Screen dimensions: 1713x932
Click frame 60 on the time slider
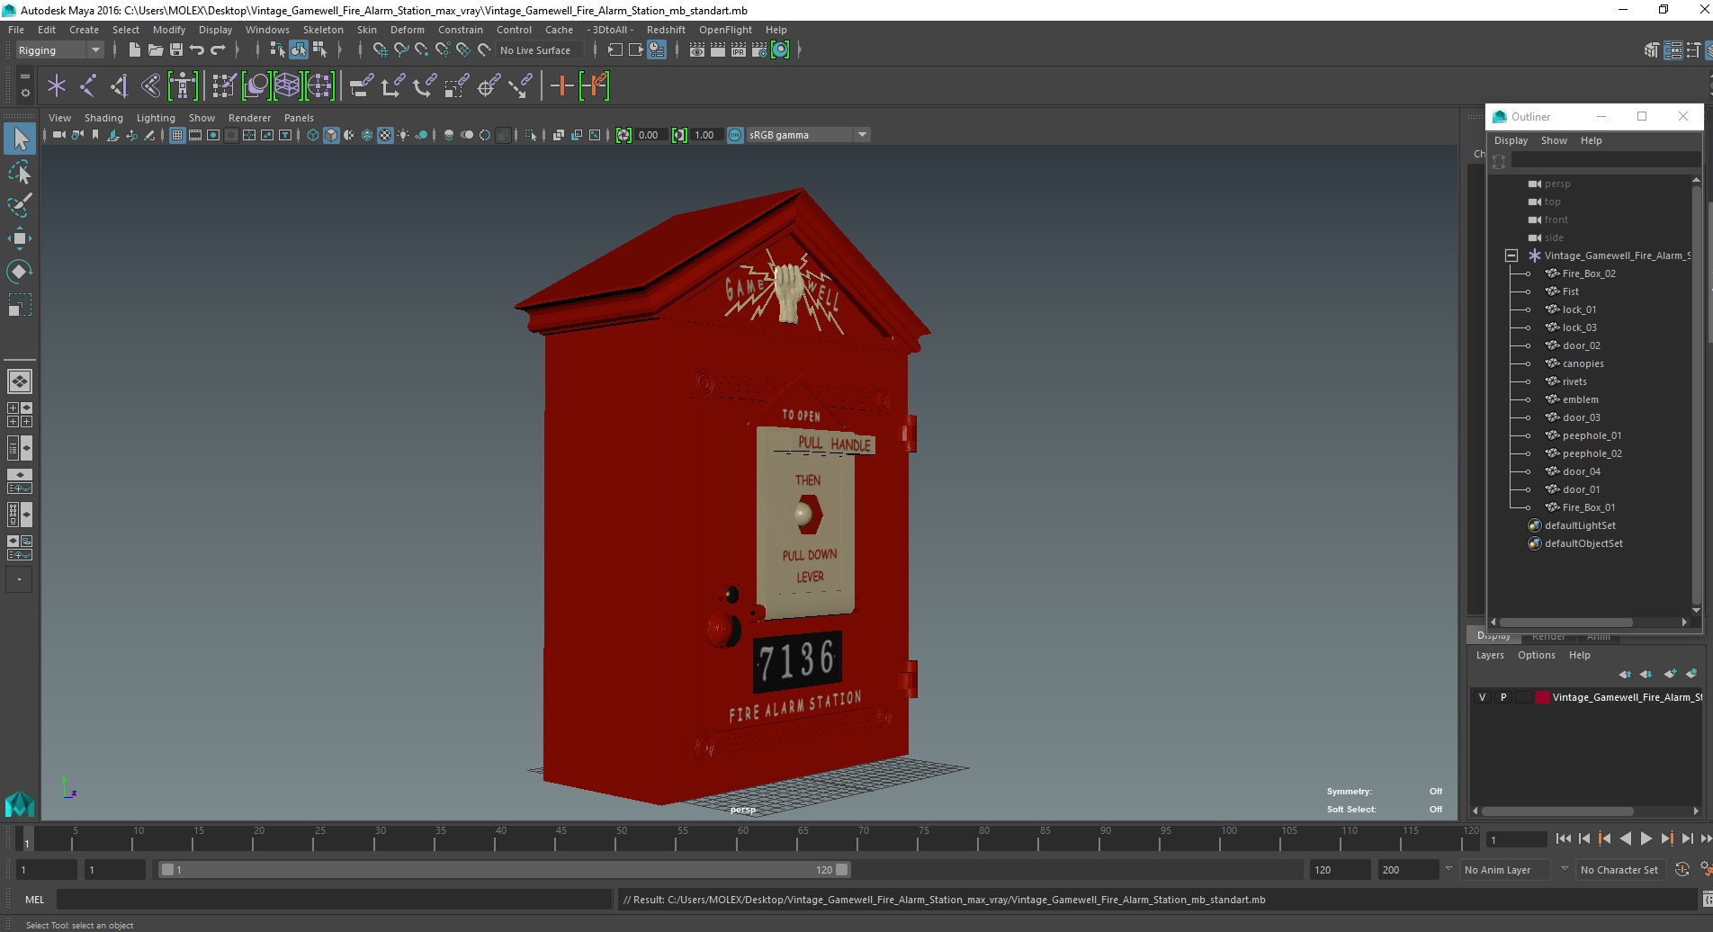click(x=743, y=839)
